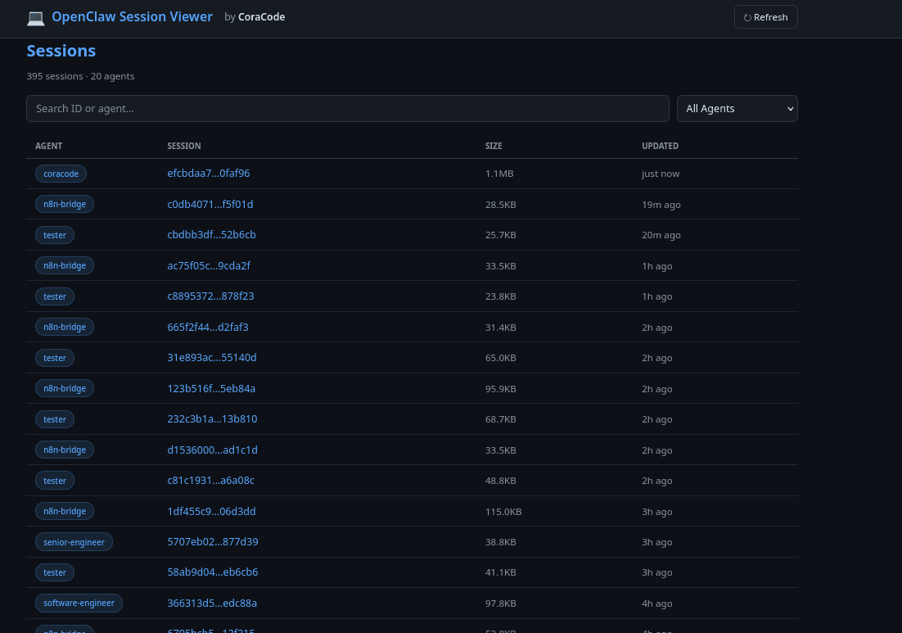Click the 115.0KB size cell
Image resolution: width=902 pixels, height=633 pixels.
pos(503,512)
